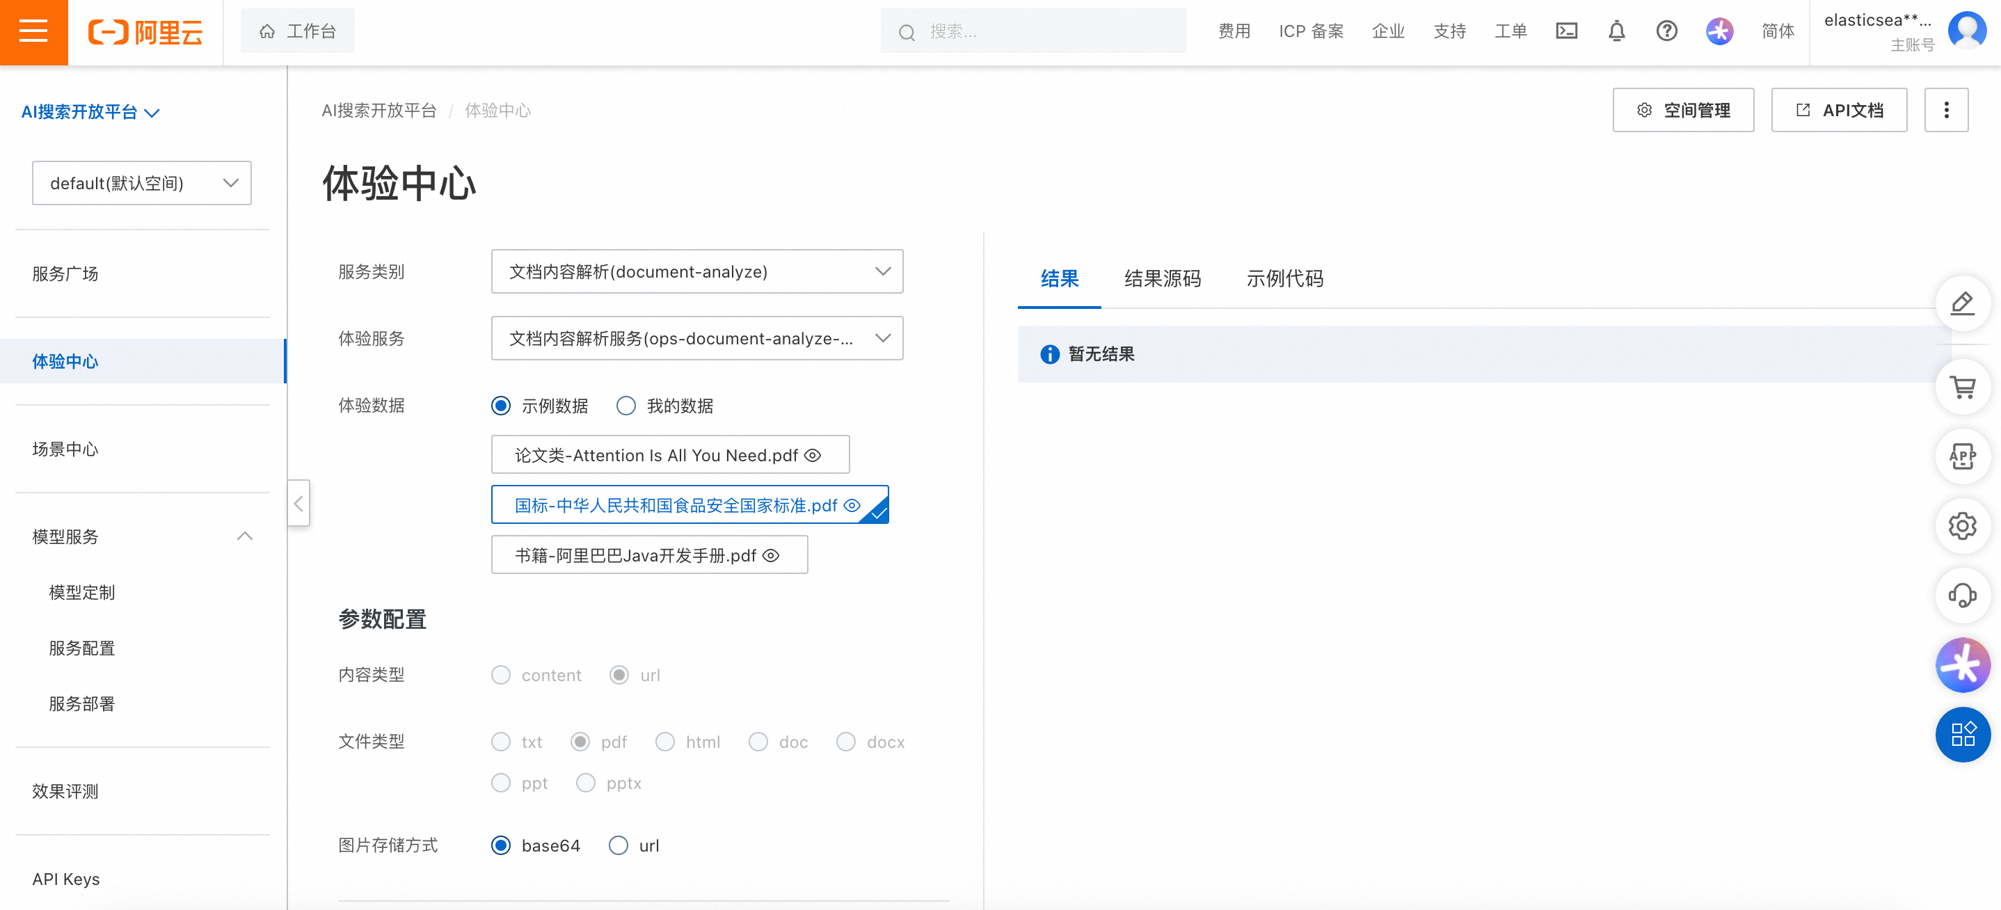Select base64 image storage option
Viewport: 2001px width, 910px height.
pos(501,845)
